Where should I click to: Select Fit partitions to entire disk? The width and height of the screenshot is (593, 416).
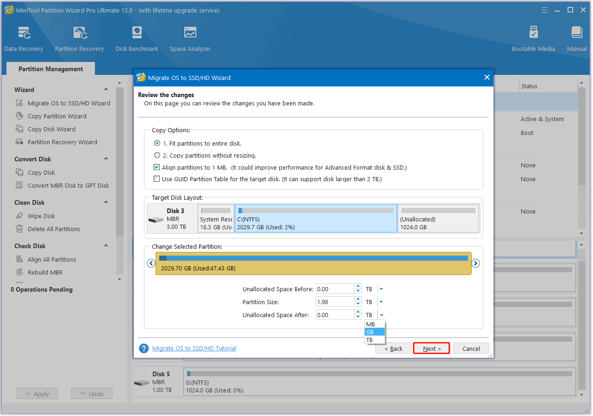point(198,143)
